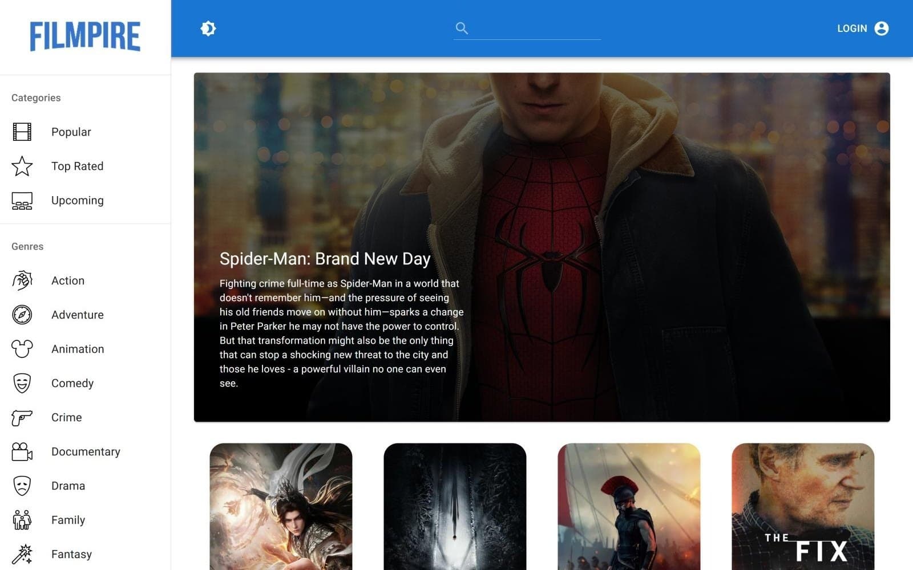Open the Action genre label
This screenshot has height=570, width=913.
(68, 280)
